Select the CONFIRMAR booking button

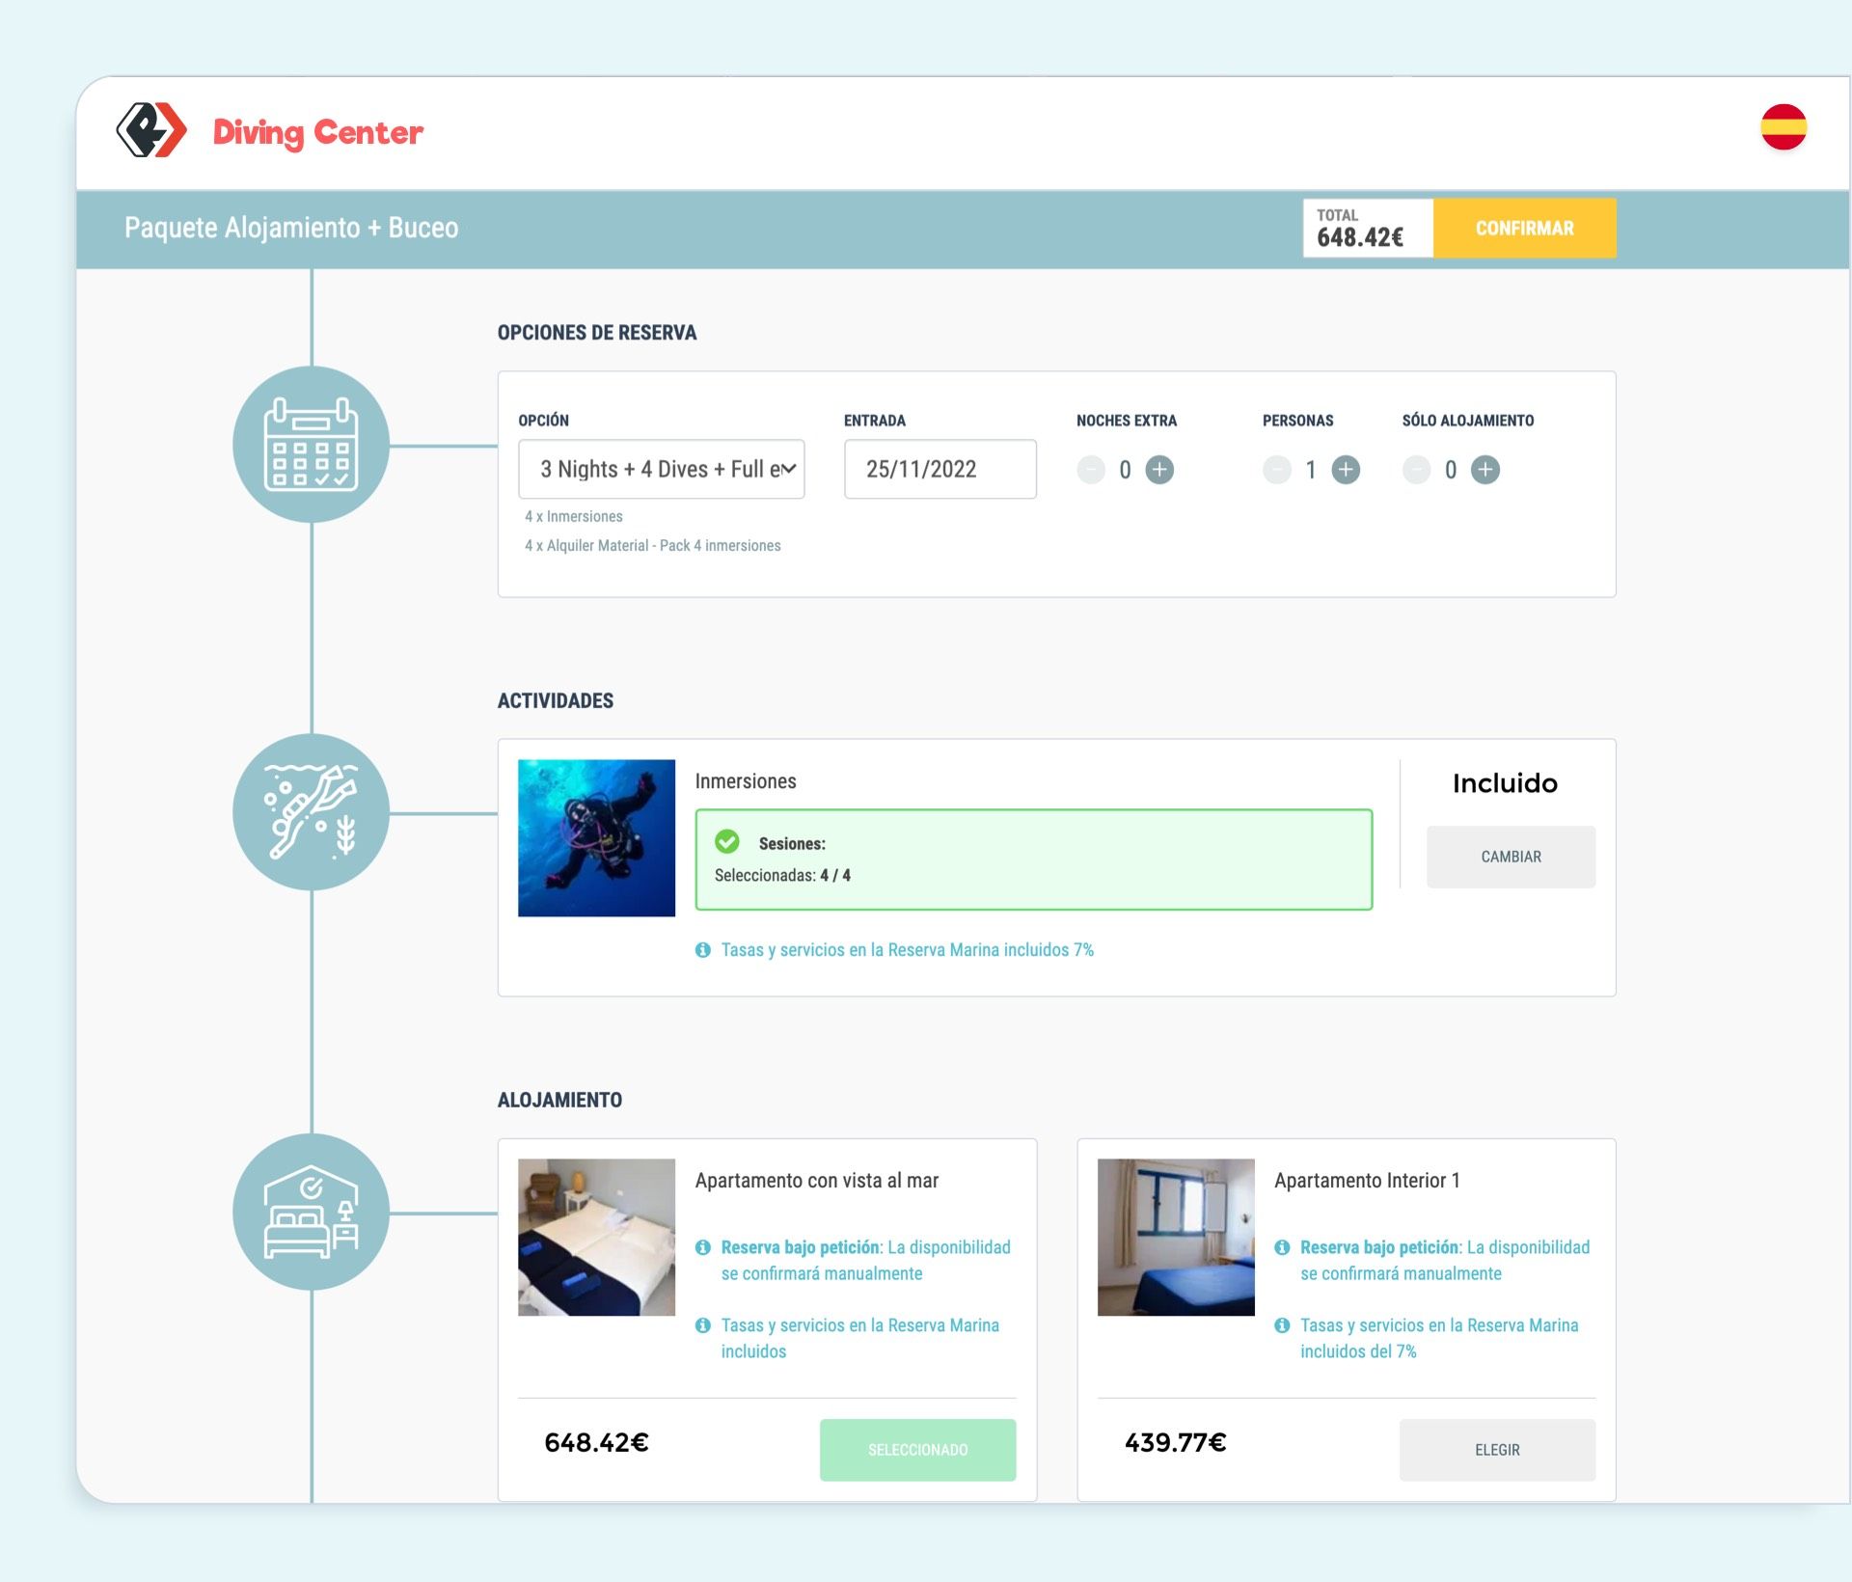point(1519,228)
